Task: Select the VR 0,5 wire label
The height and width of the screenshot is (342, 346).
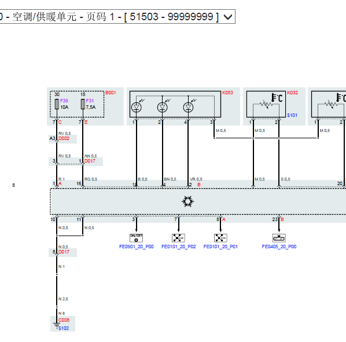Action: click(196, 179)
